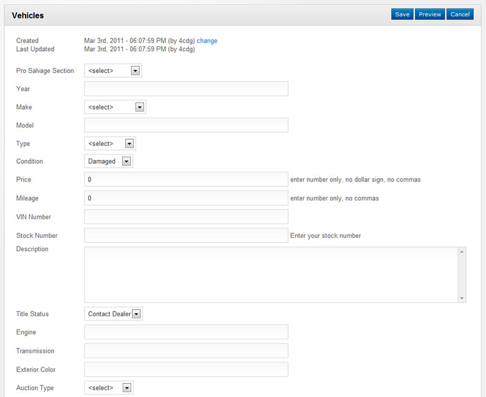Image resolution: width=486 pixels, height=397 pixels.
Task: Click into the Model input field
Action: pos(186,126)
